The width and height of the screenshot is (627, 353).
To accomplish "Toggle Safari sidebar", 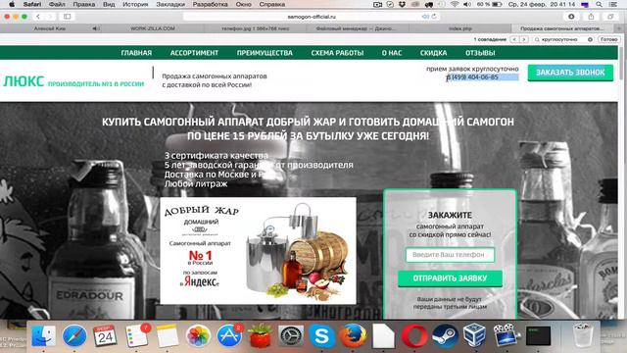I will [x=68, y=17].
